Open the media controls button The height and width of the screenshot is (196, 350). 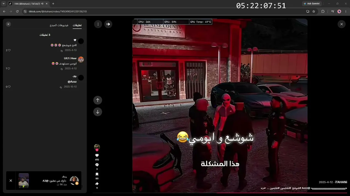point(332,11)
